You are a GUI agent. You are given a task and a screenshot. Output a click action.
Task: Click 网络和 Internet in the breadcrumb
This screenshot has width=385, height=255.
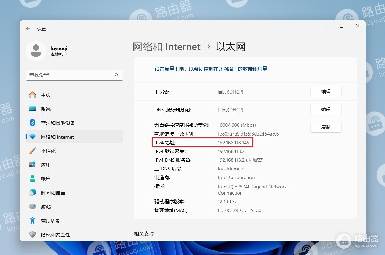point(167,46)
